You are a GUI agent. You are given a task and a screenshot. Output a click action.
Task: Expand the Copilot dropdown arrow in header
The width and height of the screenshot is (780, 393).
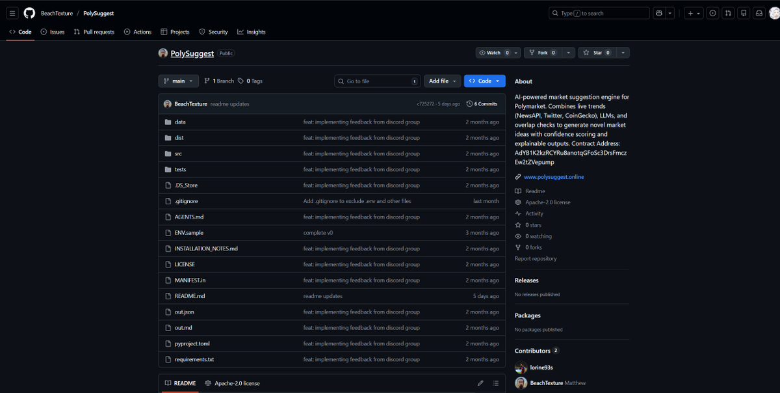[670, 13]
